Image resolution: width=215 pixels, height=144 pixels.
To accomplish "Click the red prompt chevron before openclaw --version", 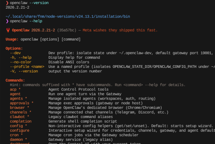I will (x=7, y=3).
